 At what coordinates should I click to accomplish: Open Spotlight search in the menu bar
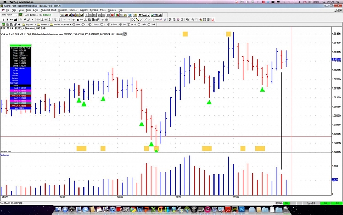pos(339,2)
